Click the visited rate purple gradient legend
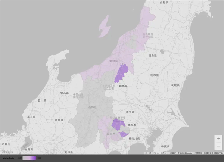This screenshot has width=224, height=162. (29, 158)
